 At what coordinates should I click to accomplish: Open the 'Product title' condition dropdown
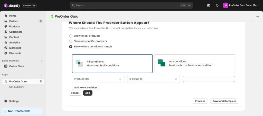pos(98,79)
